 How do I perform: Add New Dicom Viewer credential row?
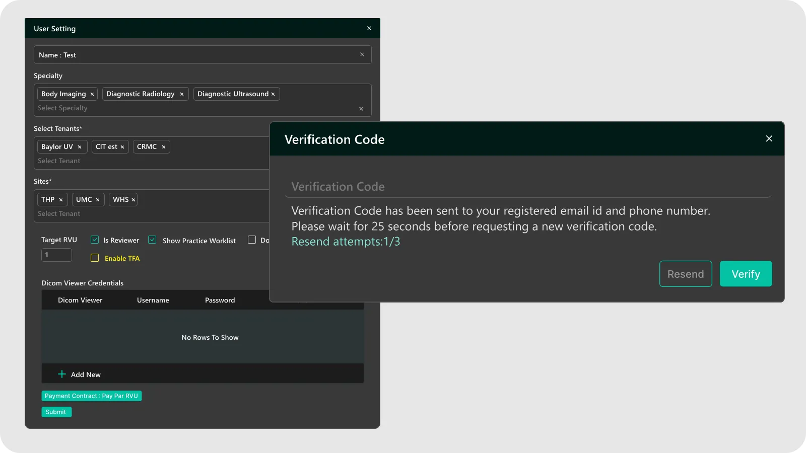click(80, 374)
